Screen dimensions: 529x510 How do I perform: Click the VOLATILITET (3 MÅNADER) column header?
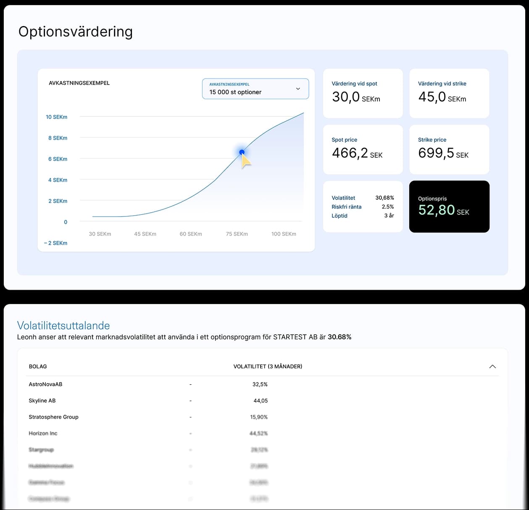click(x=268, y=367)
